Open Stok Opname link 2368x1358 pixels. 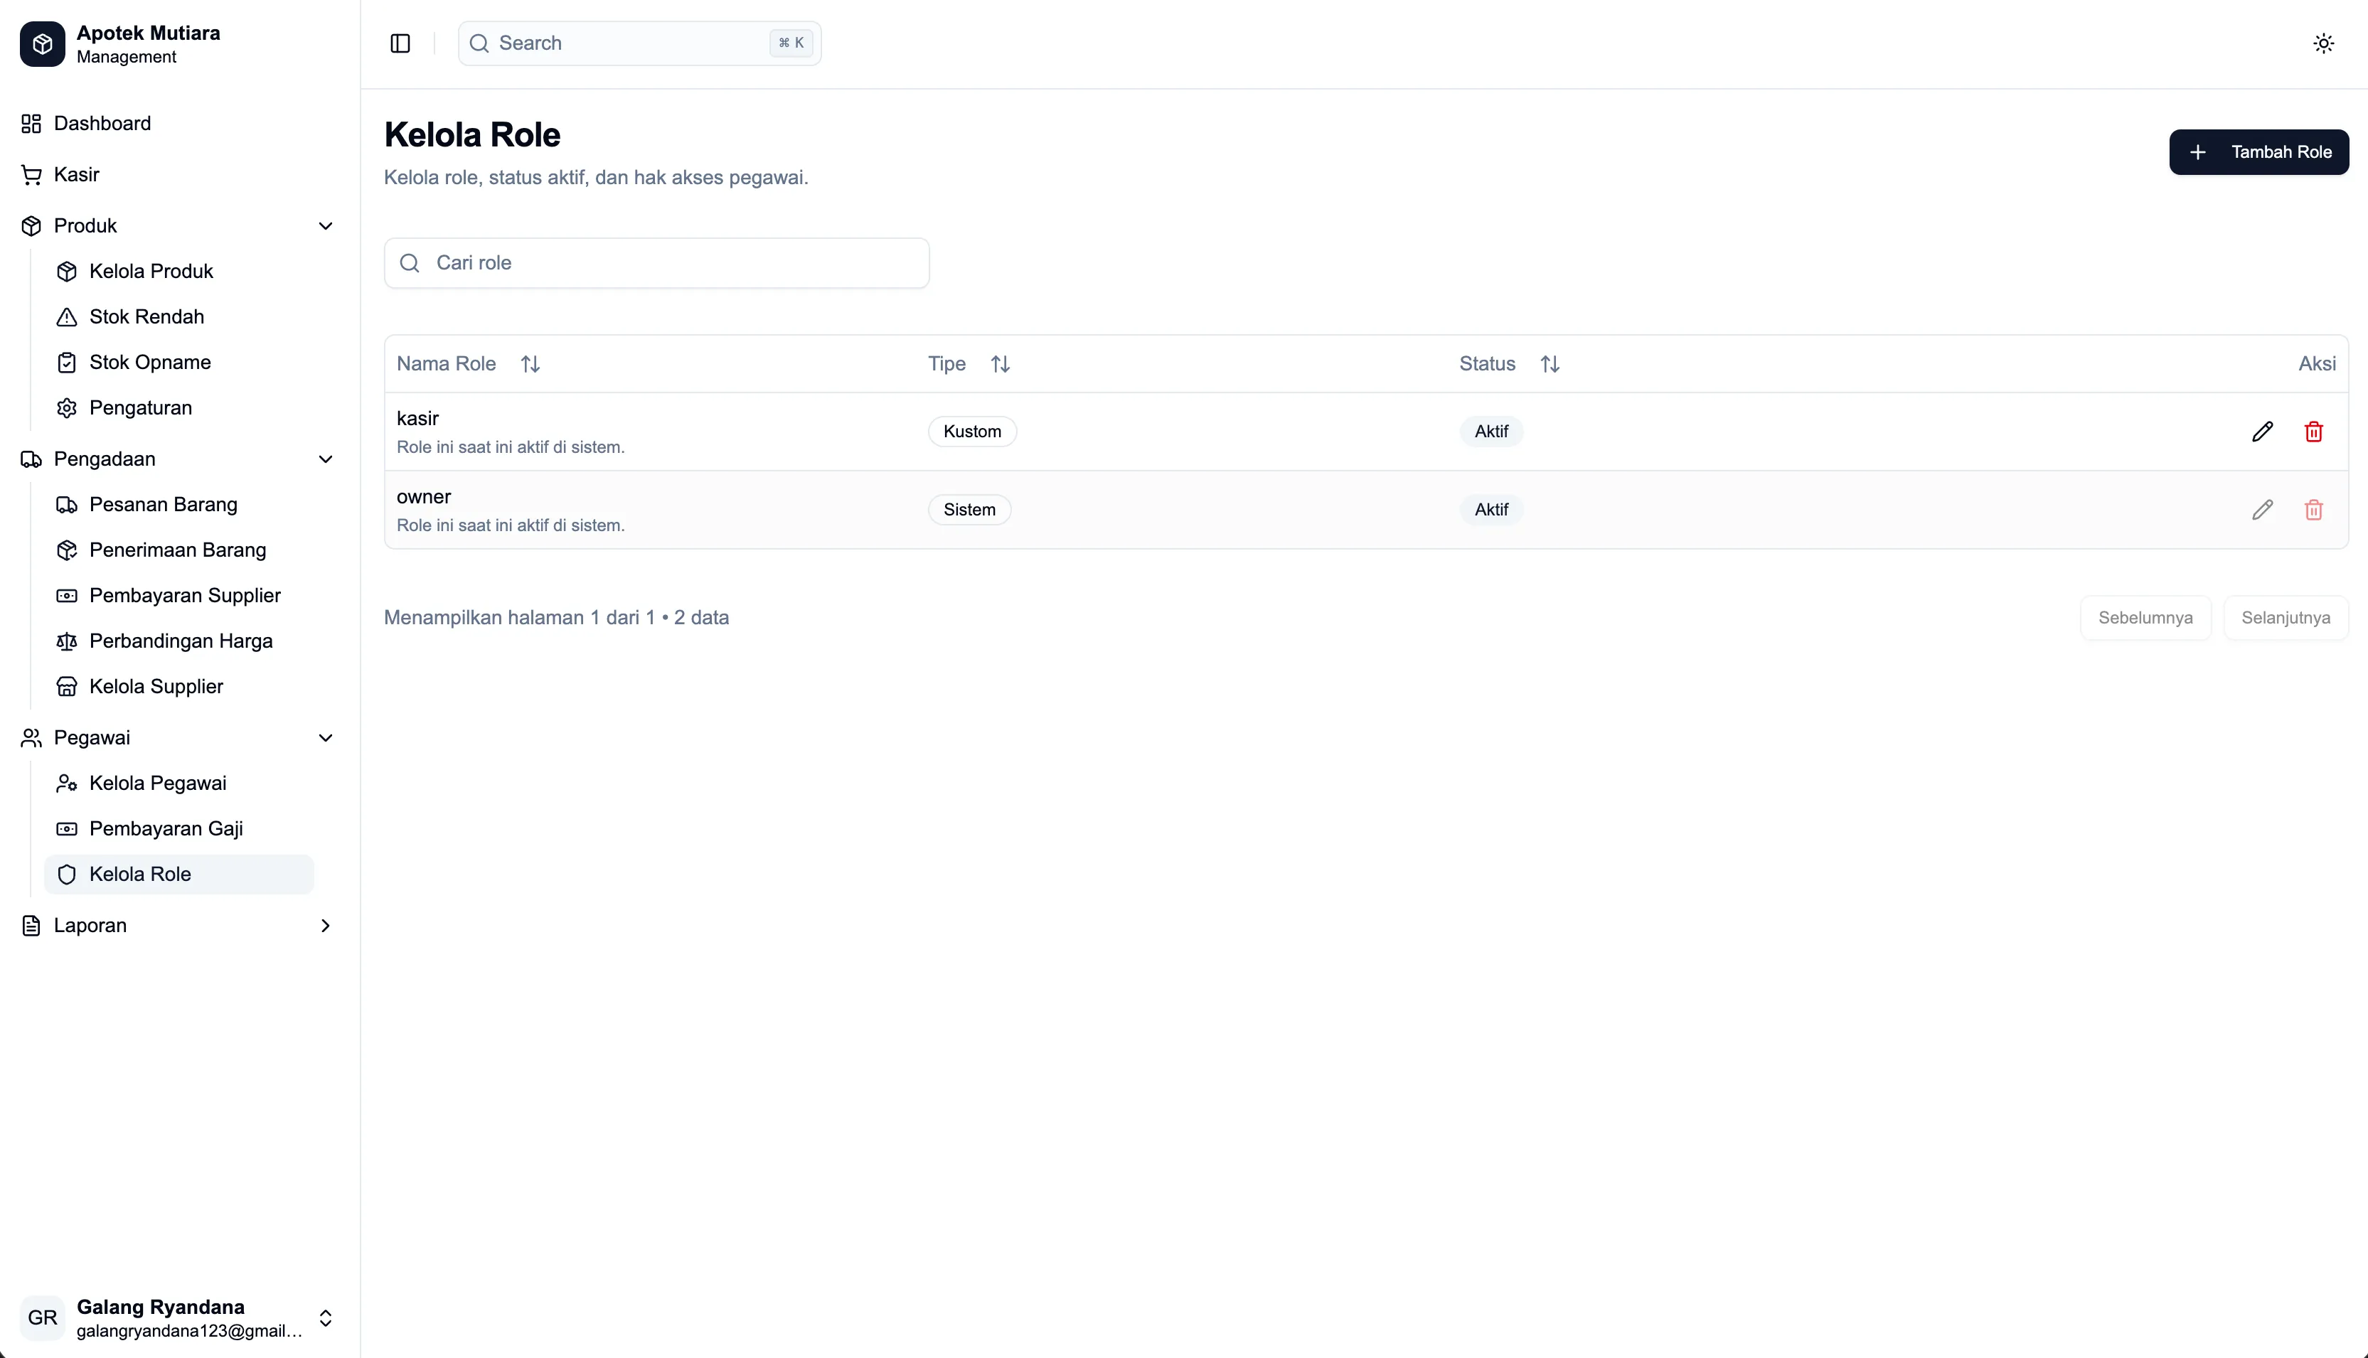tap(179, 363)
